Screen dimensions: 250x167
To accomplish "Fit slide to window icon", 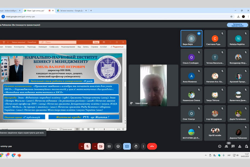I will point(123,129).
